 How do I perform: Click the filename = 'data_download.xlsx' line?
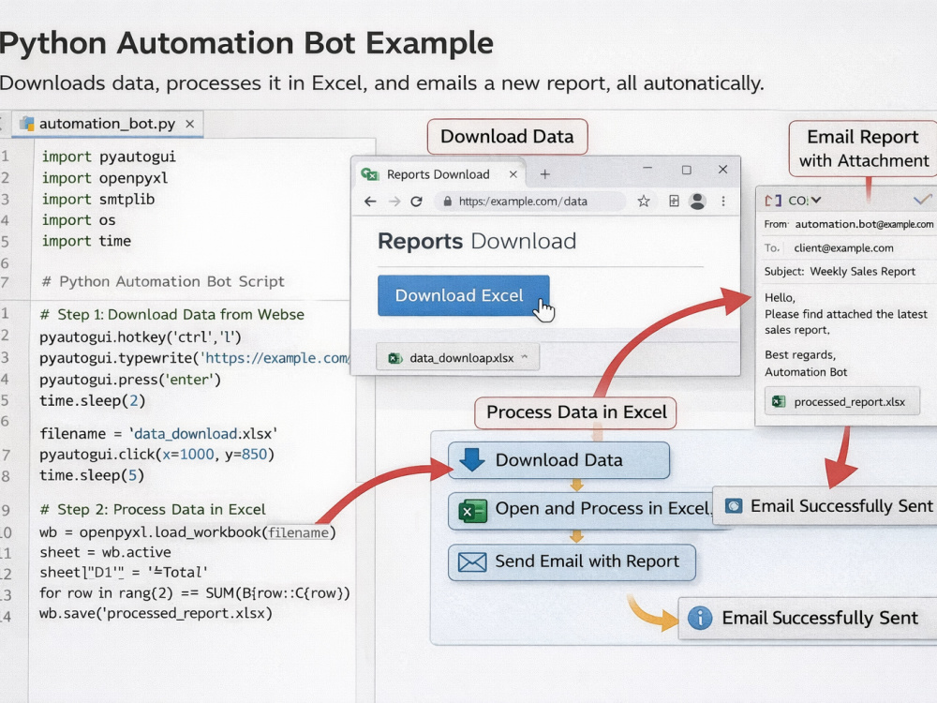(x=158, y=433)
